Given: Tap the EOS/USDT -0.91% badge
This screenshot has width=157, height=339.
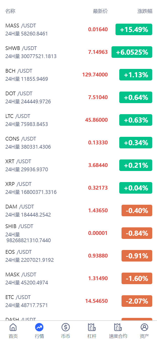Looking at the screenshot, I should (137, 256).
